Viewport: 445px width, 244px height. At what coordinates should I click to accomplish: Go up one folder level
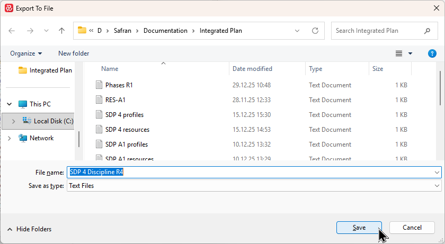61,31
